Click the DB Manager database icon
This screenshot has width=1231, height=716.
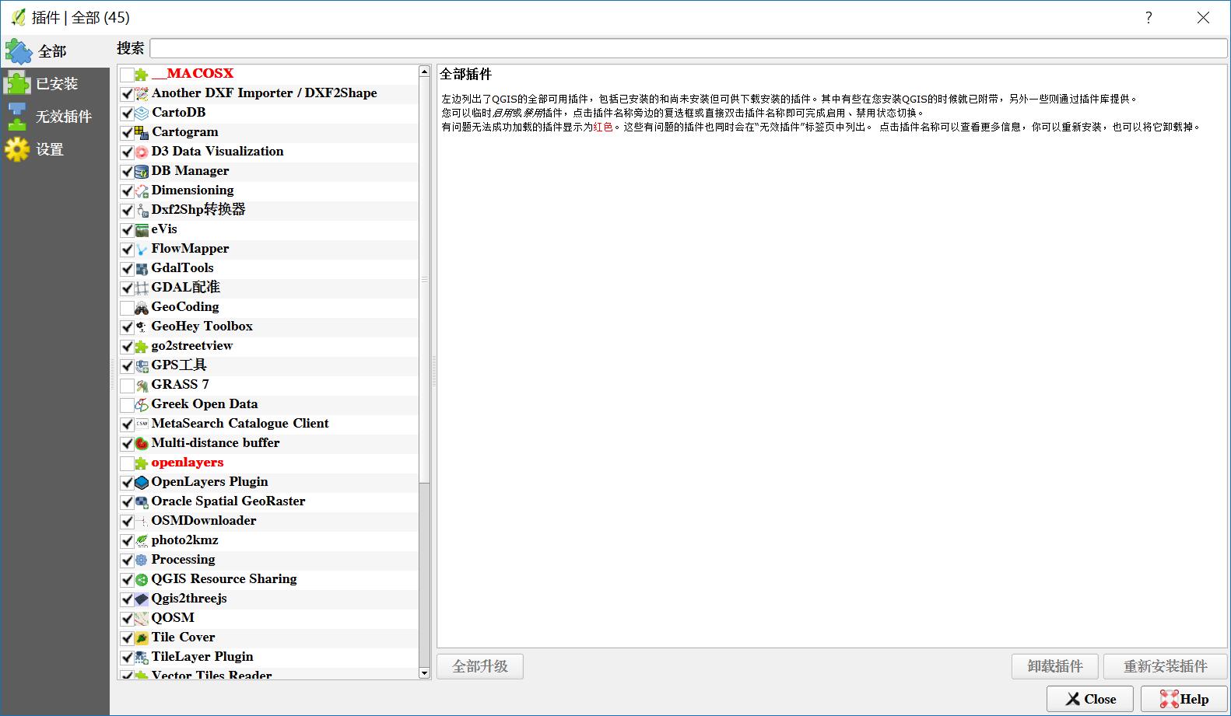(x=142, y=172)
